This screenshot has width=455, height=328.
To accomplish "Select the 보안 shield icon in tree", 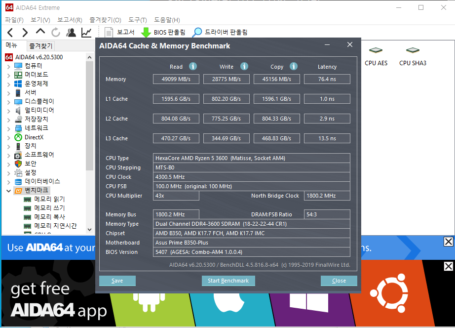I will coord(18,164).
